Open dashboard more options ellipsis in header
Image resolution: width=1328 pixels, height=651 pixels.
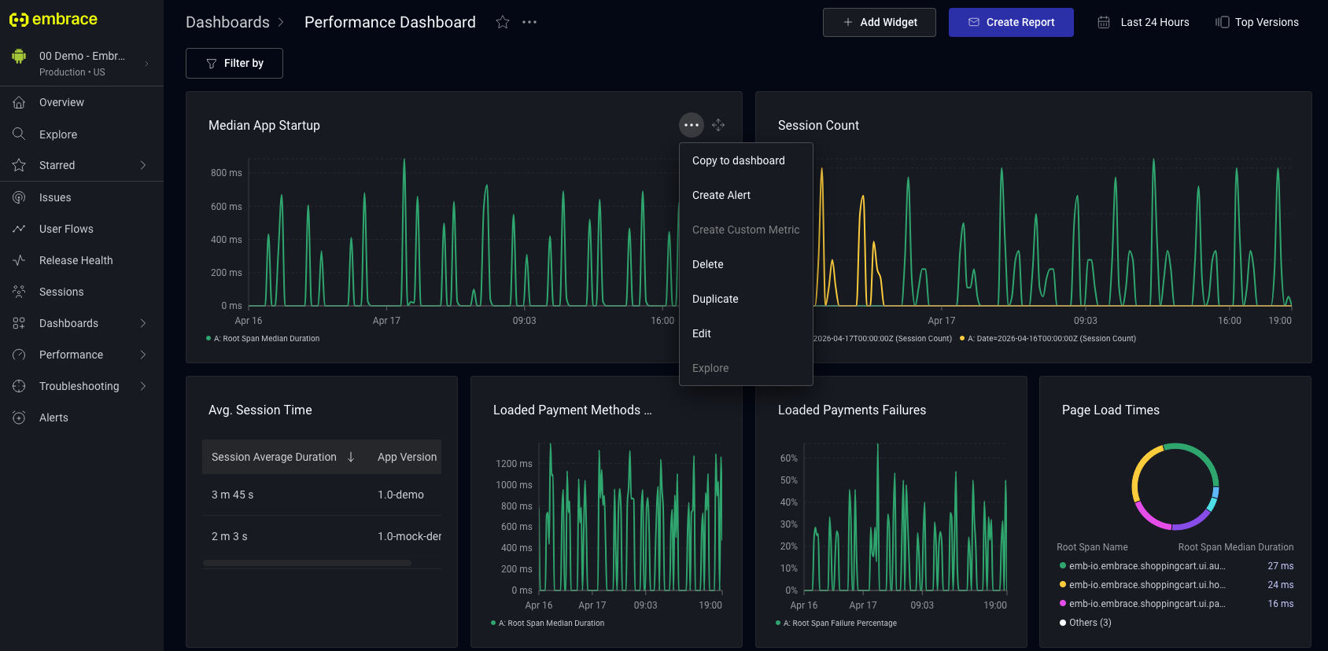(x=529, y=22)
